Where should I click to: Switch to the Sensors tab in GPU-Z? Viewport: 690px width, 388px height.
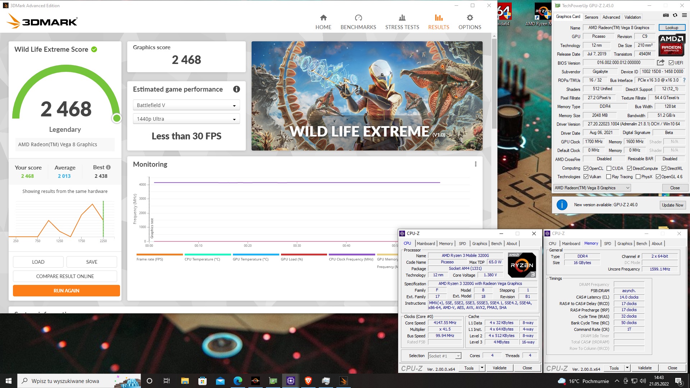pyautogui.click(x=591, y=17)
